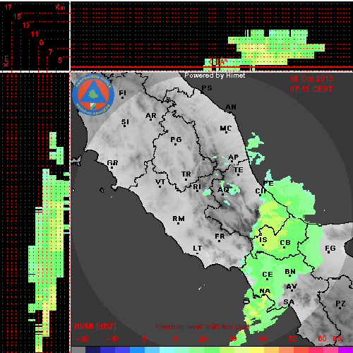Click the 'Freezing level 2.90 Km (asl)' text

click(203, 327)
